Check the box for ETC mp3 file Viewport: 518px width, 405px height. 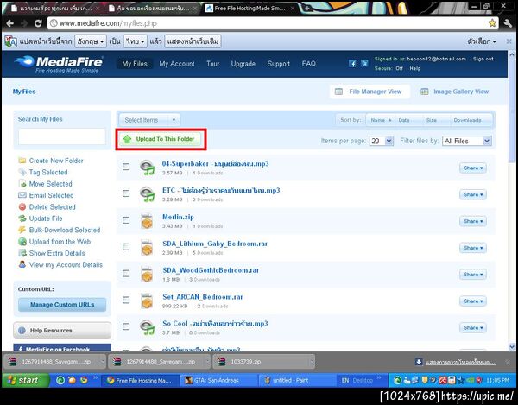126,193
